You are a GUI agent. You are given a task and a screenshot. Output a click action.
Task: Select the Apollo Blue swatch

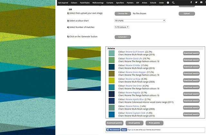coord(112,101)
